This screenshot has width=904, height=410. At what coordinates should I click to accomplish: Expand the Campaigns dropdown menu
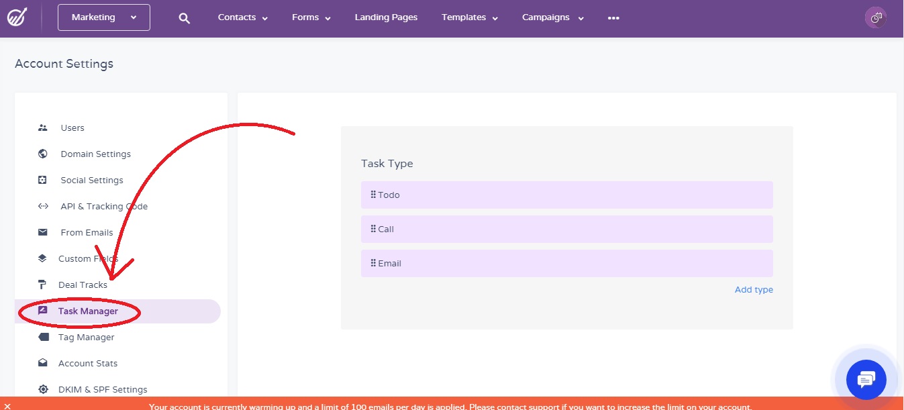552,17
